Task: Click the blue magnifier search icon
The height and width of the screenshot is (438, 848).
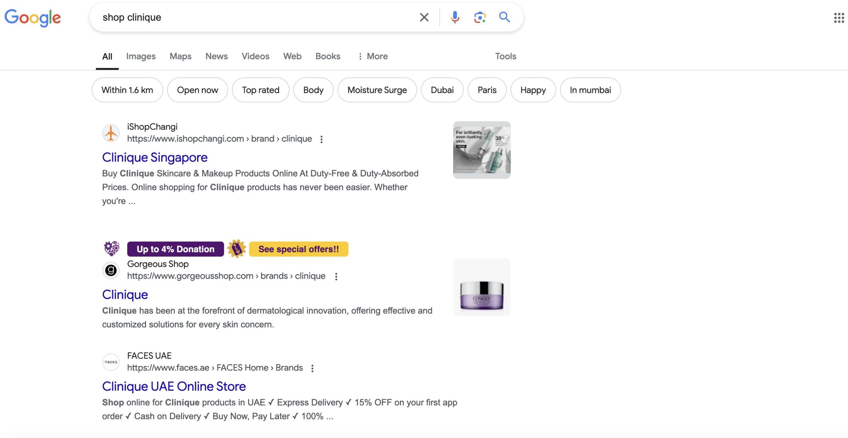Action: point(504,17)
